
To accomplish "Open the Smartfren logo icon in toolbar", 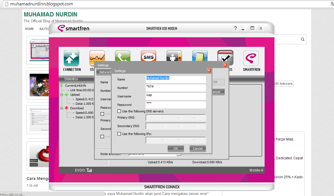I will (x=251, y=58).
